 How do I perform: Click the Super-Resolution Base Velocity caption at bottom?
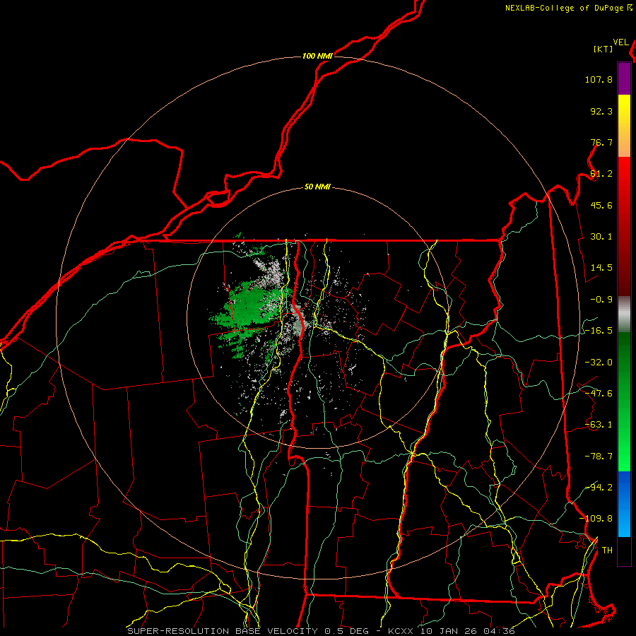click(x=321, y=631)
